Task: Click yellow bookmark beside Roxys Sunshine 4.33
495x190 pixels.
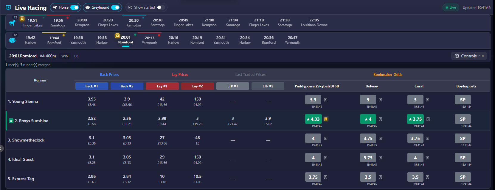Action: coord(326,119)
